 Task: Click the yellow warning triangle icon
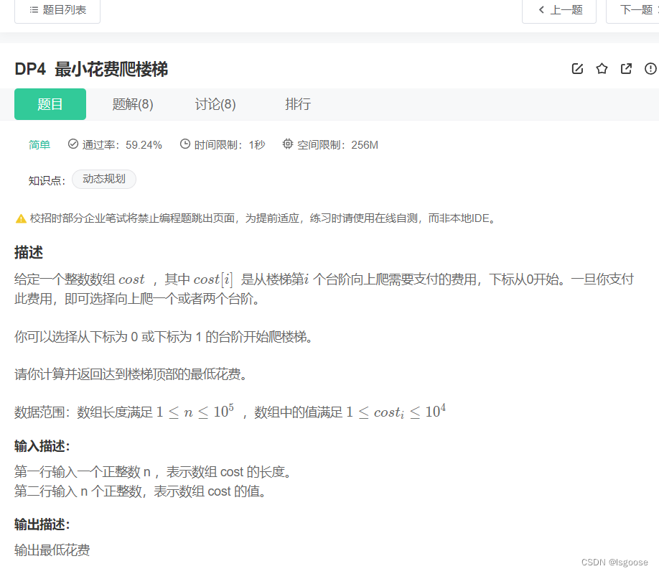coord(21,218)
